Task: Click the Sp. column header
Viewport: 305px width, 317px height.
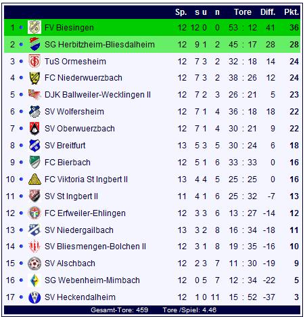Action: point(181,12)
